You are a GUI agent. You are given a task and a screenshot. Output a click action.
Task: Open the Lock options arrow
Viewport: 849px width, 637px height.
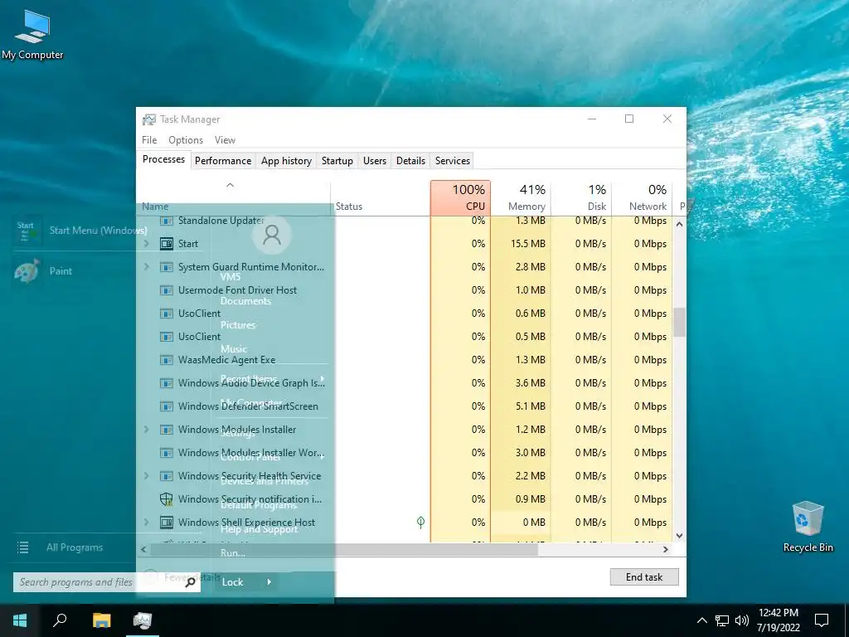pyautogui.click(x=269, y=582)
